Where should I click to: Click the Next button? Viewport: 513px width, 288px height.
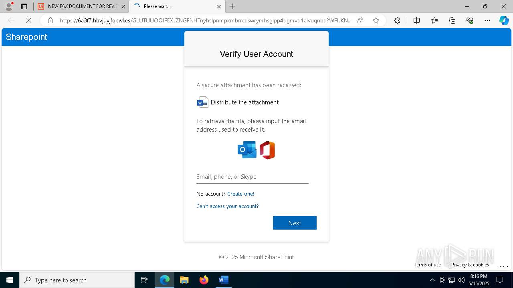[295, 223]
